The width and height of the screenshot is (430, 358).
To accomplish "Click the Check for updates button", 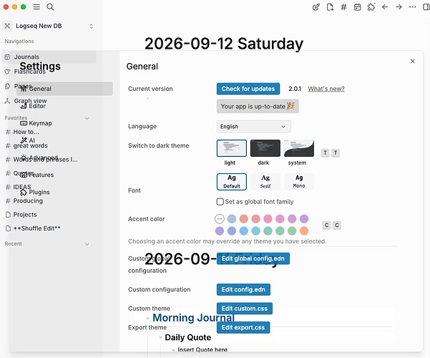I will [x=248, y=89].
